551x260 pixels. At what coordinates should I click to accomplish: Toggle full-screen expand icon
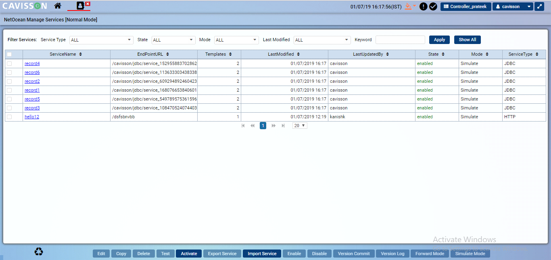point(539,6)
